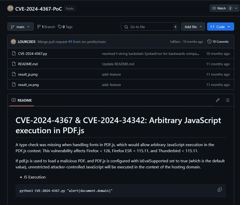Open the Add file dropdown
240x205 pixels.
click(x=193, y=27)
